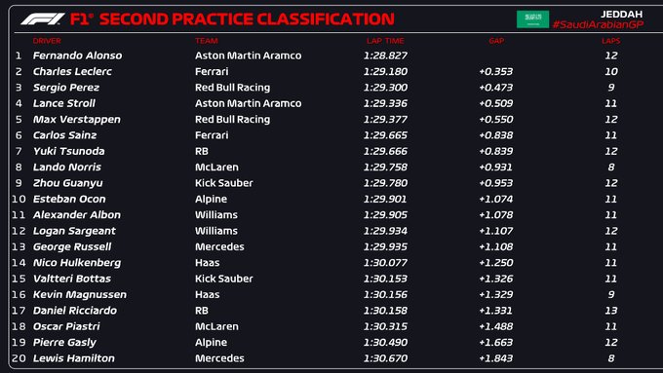Viewport: 663px width, 373px height.
Task: Click Max Verstappen's name
Action: [x=76, y=120]
